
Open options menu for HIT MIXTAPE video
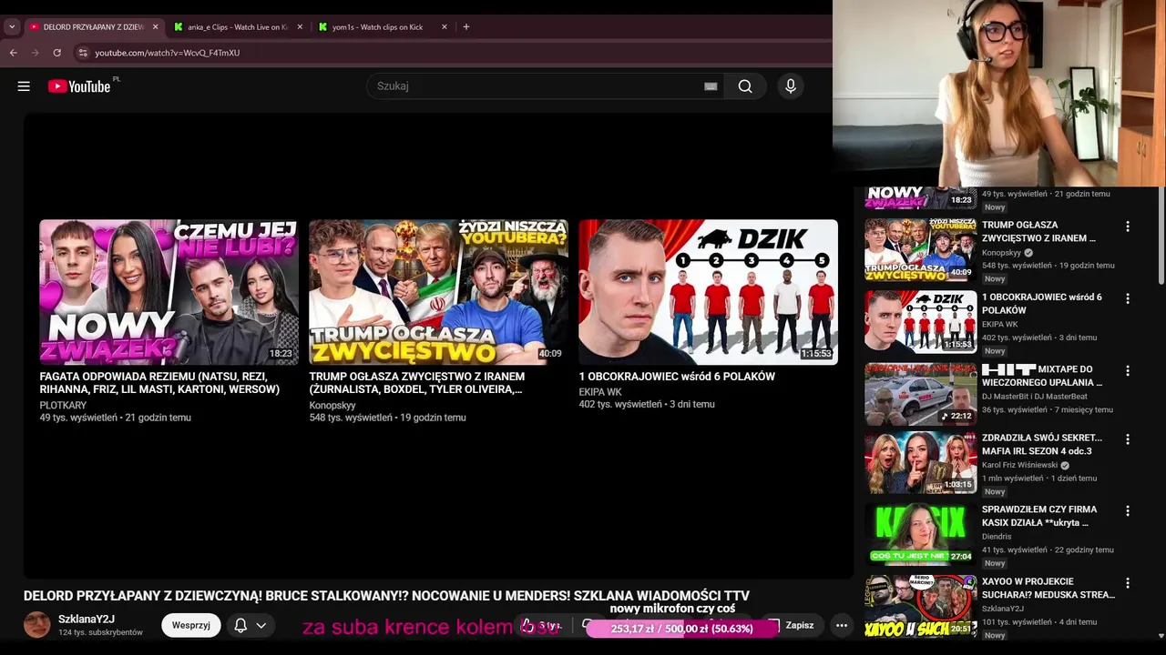tap(1128, 371)
